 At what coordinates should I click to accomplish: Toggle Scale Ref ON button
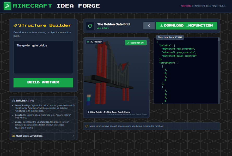pos(136,43)
